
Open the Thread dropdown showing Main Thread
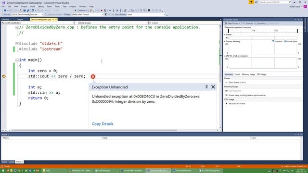tap(87, 14)
